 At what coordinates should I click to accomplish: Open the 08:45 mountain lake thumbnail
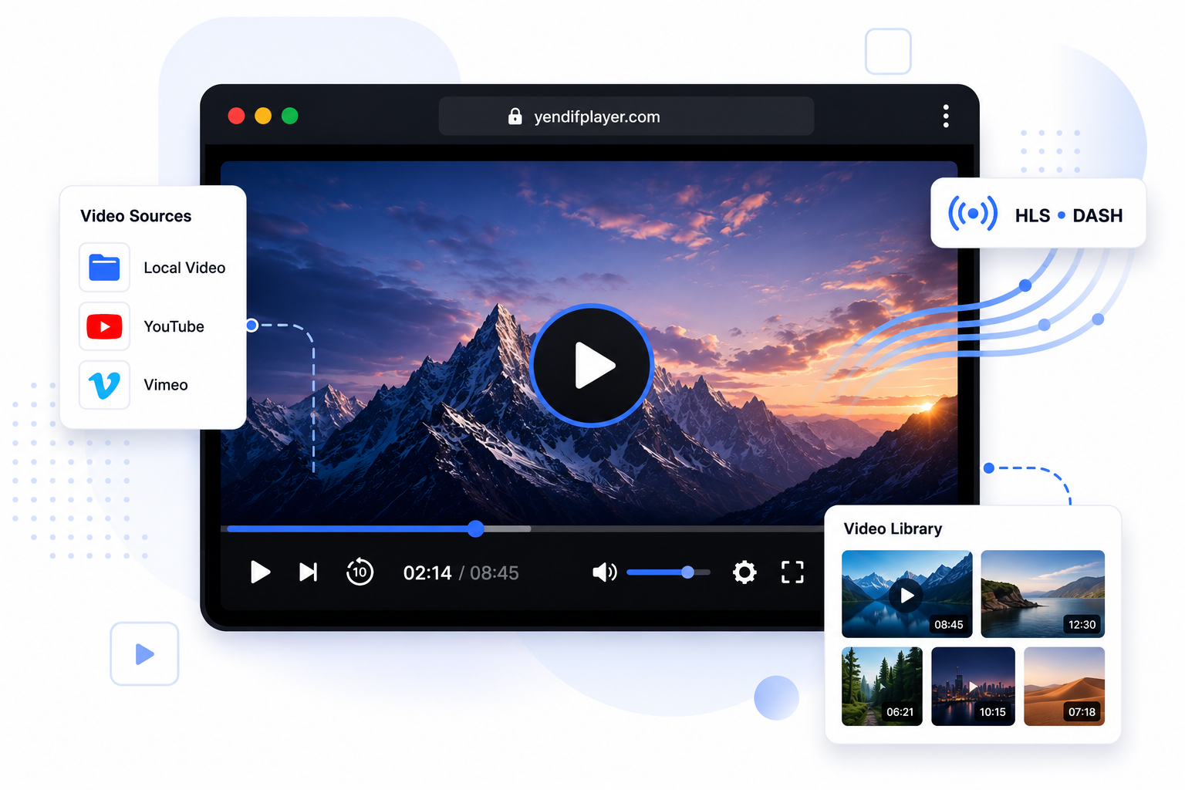click(x=906, y=593)
